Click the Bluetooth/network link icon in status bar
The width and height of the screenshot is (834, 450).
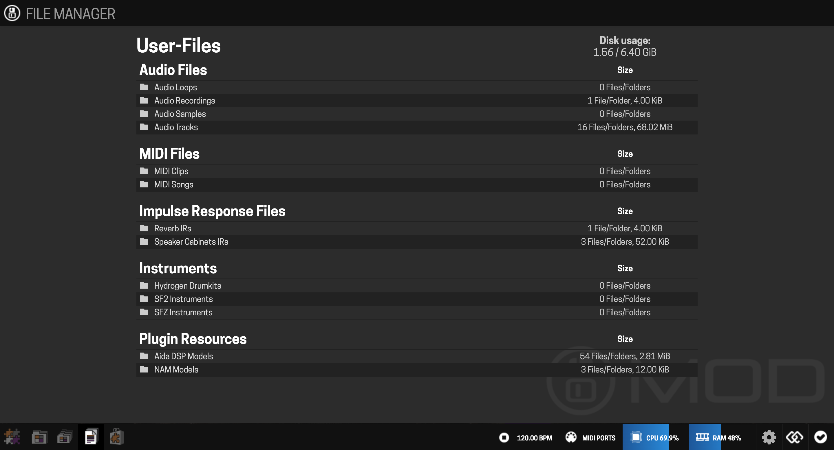click(795, 437)
